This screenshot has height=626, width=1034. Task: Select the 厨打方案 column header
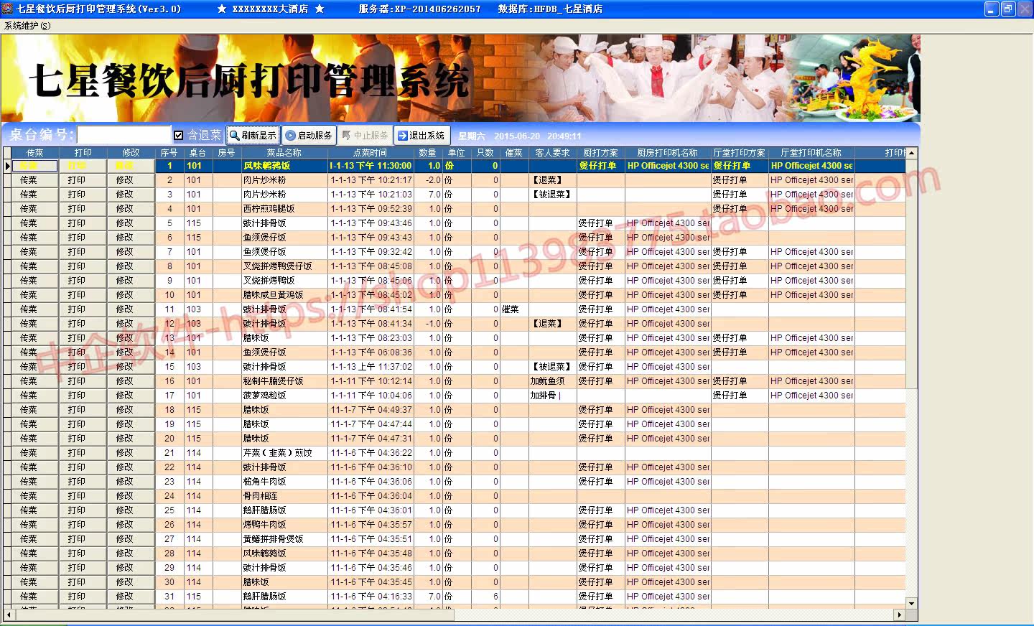[x=600, y=153]
